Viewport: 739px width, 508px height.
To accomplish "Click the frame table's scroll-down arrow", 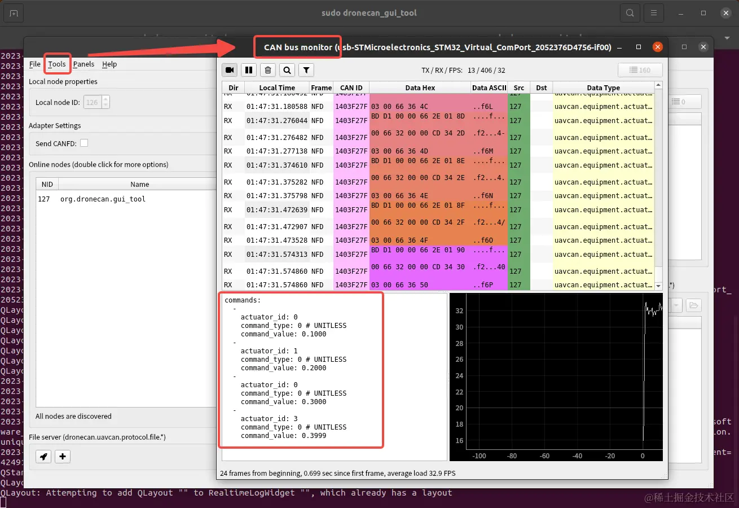I will pyautogui.click(x=658, y=286).
